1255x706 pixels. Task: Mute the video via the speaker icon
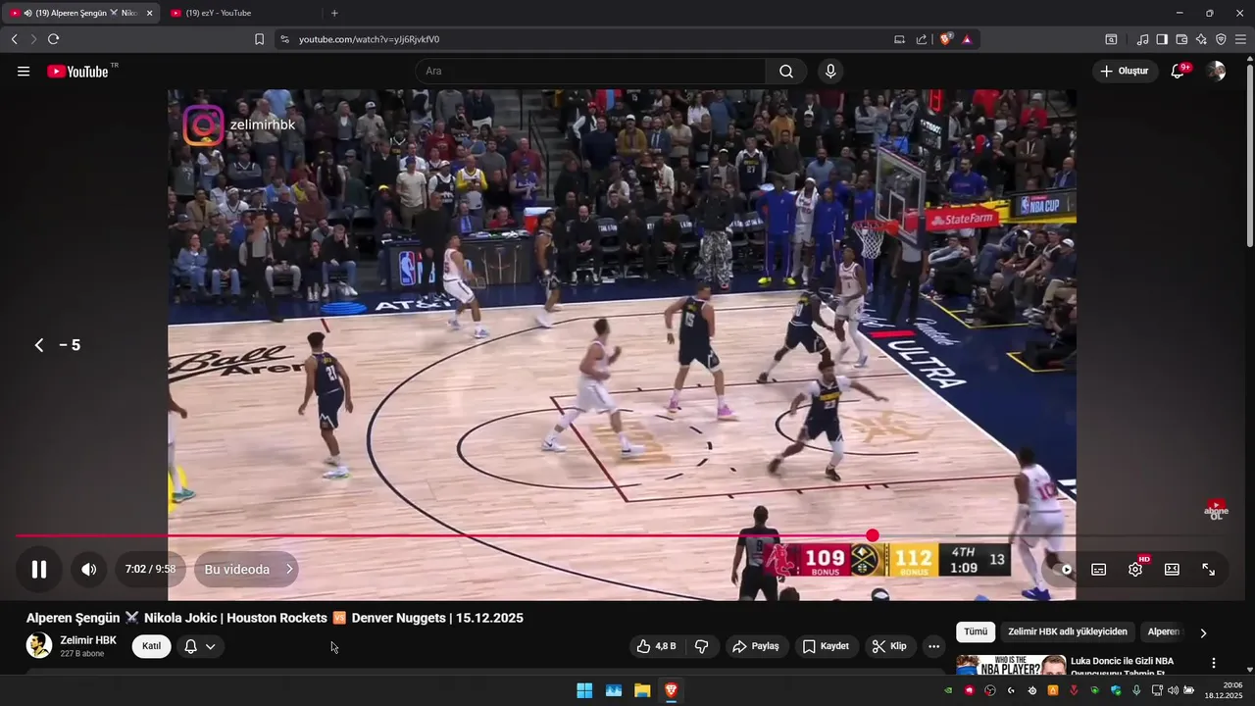point(89,569)
